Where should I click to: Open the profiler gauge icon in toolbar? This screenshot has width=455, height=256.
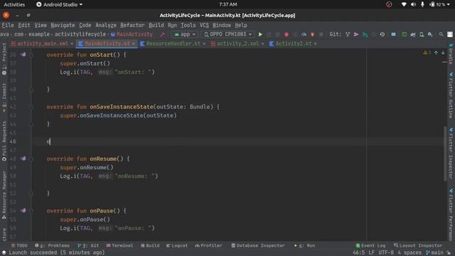pos(304,35)
